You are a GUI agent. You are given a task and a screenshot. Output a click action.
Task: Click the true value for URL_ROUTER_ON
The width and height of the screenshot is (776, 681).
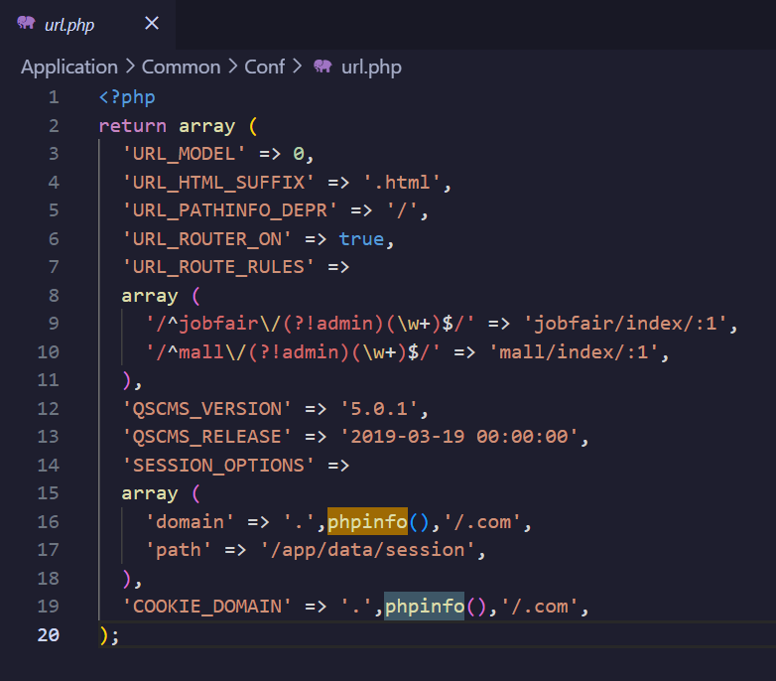coord(361,239)
